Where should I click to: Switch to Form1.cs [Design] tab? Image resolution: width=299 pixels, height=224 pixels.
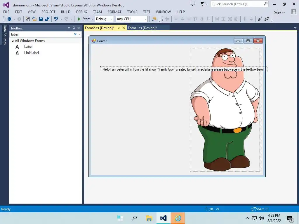pyautogui.click(x=142, y=28)
